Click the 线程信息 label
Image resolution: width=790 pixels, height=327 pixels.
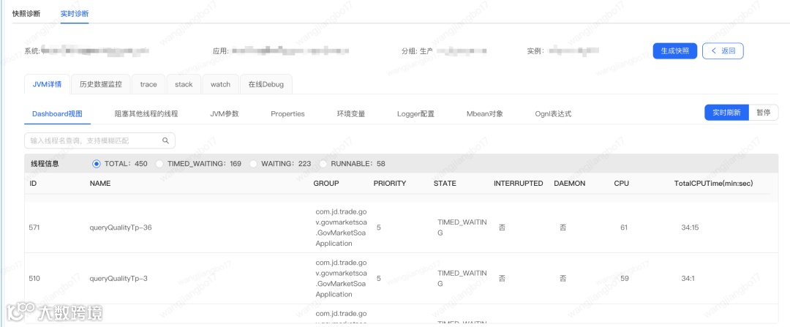45,164
